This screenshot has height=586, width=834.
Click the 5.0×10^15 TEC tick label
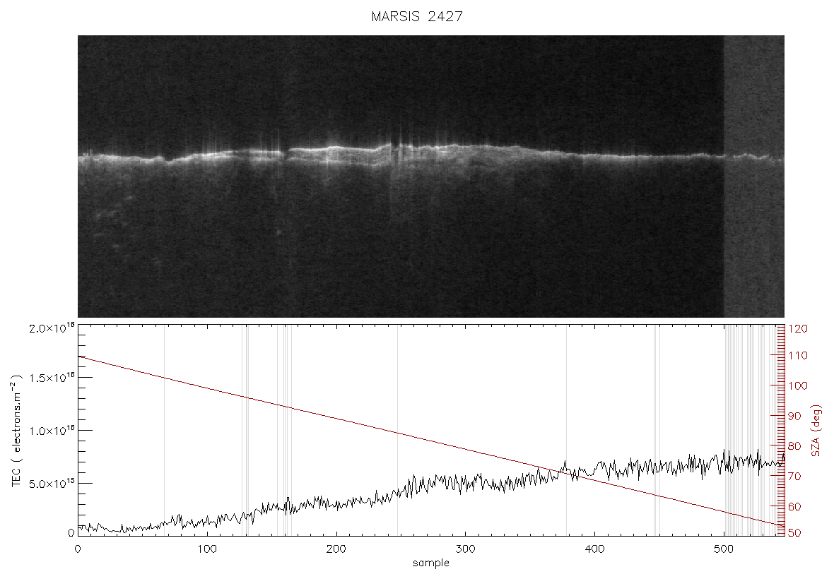pyautogui.click(x=52, y=483)
